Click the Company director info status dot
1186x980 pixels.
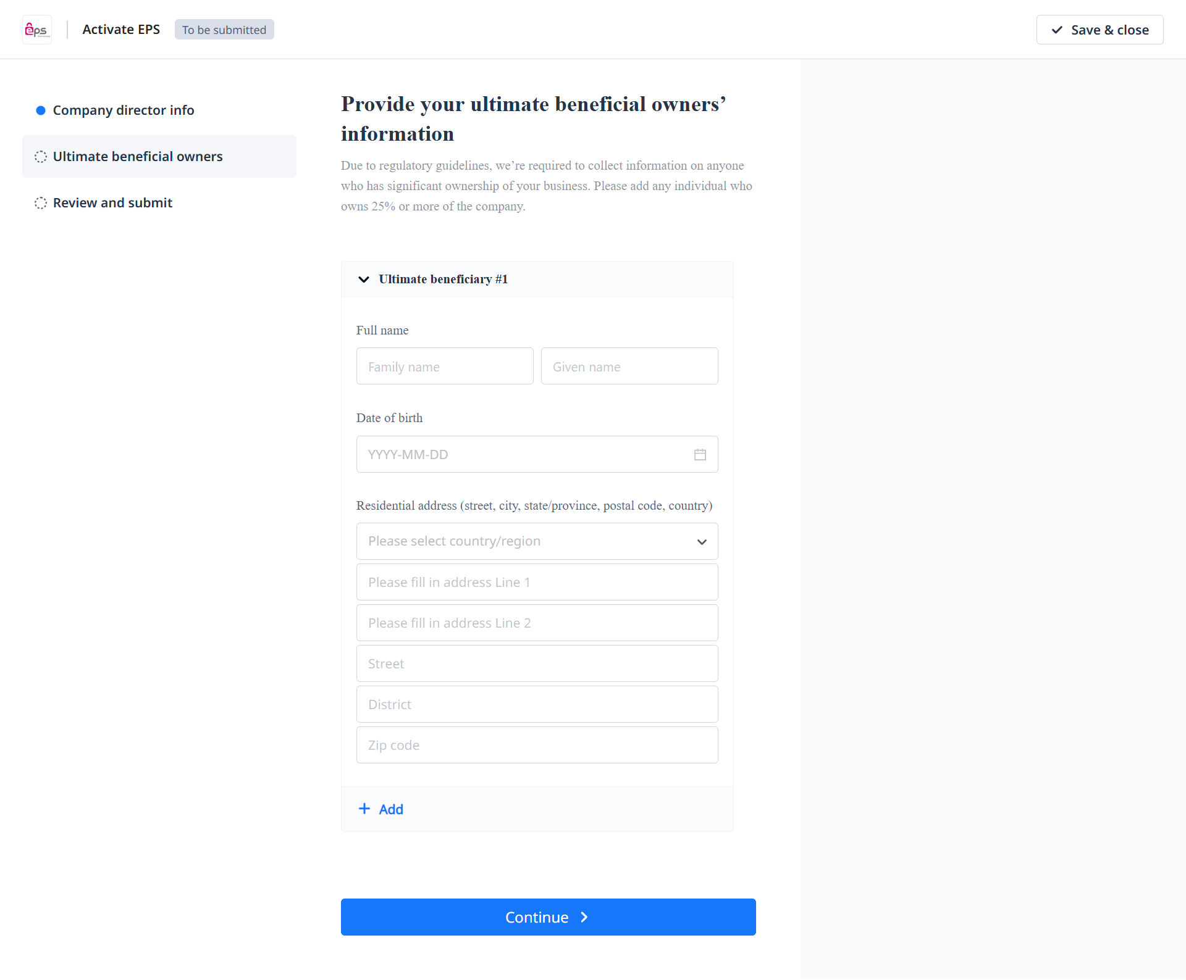pyautogui.click(x=41, y=110)
